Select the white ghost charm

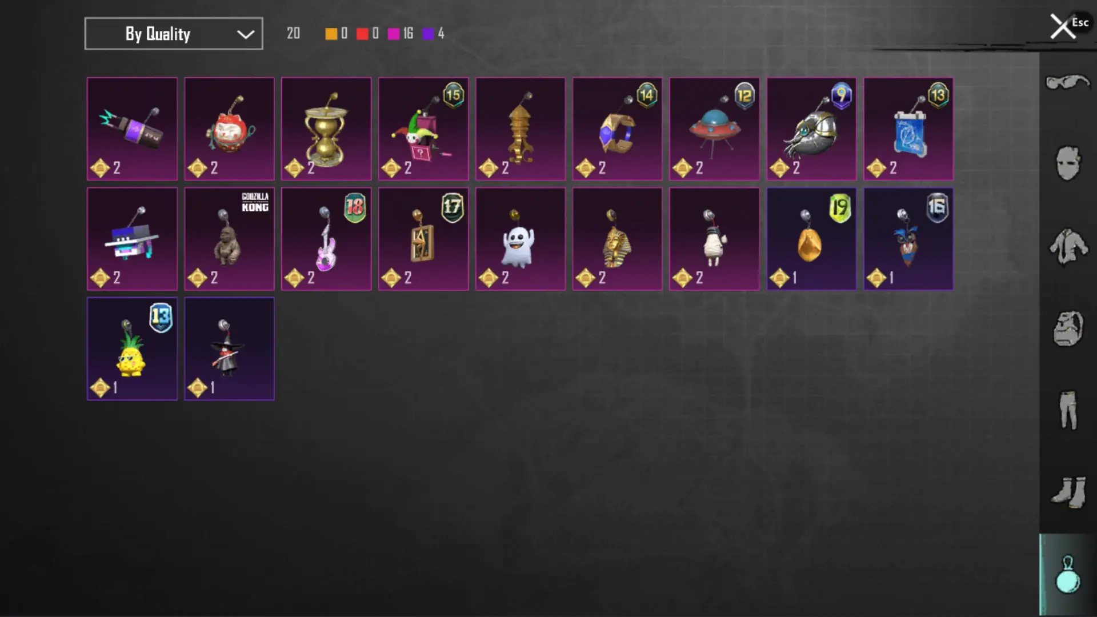(x=521, y=239)
